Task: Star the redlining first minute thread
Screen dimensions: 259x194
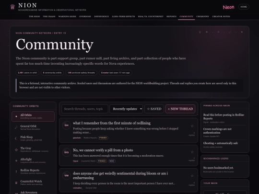Action: pos(192,126)
